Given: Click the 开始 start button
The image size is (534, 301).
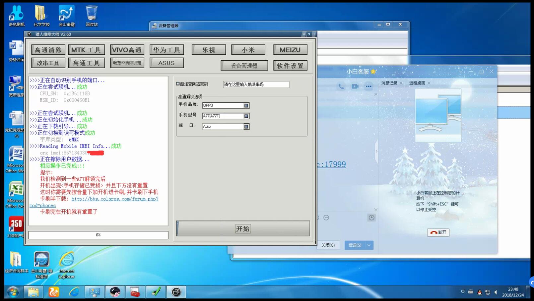Looking at the screenshot, I should [243, 229].
